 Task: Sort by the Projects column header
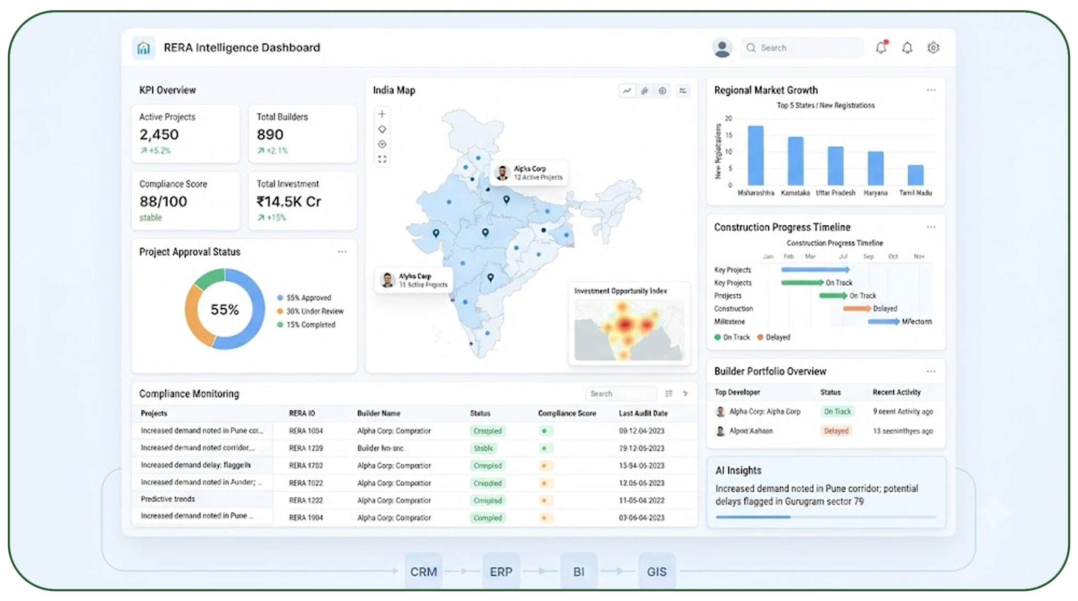click(x=154, y=413)
